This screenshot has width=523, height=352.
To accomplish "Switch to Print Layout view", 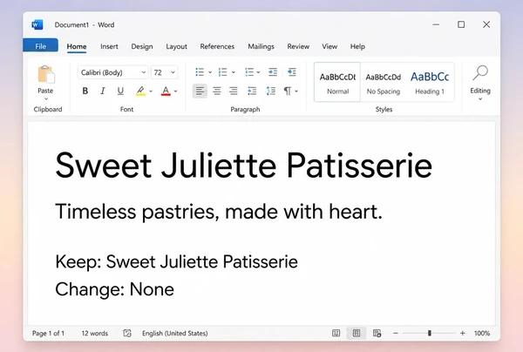I will [357, 333].
